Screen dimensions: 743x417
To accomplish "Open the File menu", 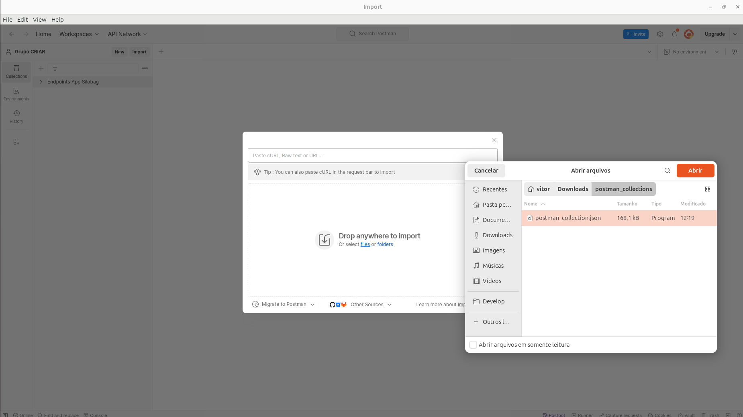I will pos(8,19).
